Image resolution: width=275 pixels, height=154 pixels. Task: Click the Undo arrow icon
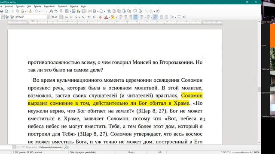(36, 11)
